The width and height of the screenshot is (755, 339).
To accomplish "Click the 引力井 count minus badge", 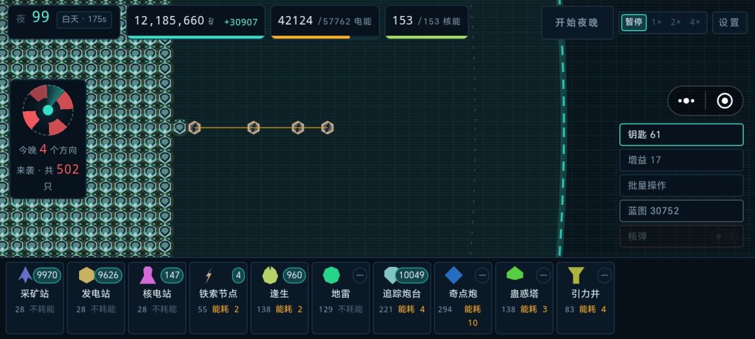I will (x=604, y=275).
